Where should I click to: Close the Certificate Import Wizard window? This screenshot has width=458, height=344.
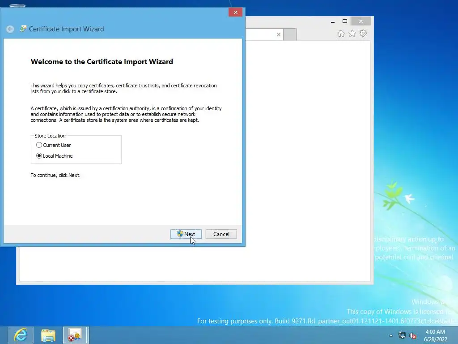tap(235, 12)
